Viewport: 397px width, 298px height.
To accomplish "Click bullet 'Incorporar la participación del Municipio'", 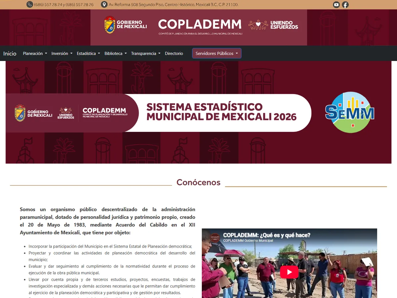I will point(110,246).
